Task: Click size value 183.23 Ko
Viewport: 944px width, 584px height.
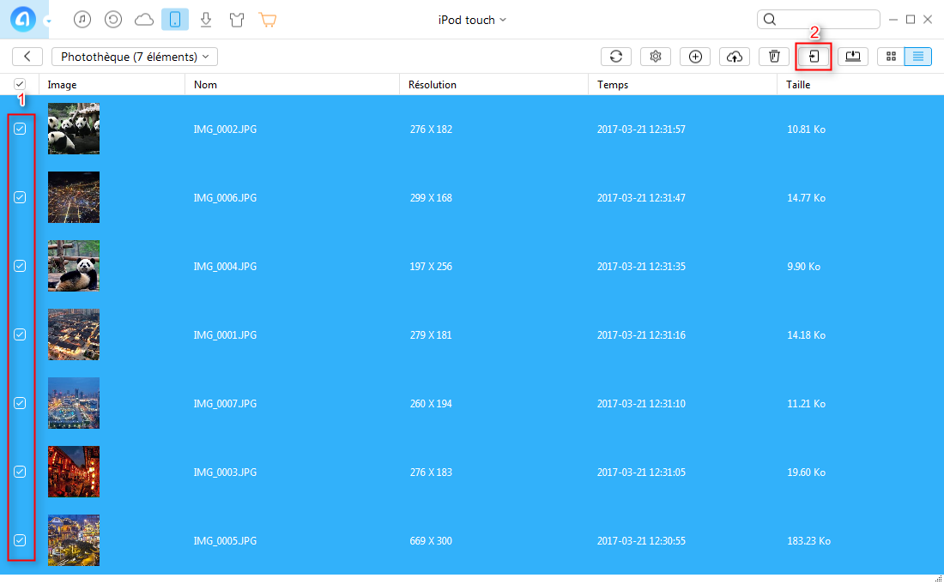Action: [x=808, y=541]
